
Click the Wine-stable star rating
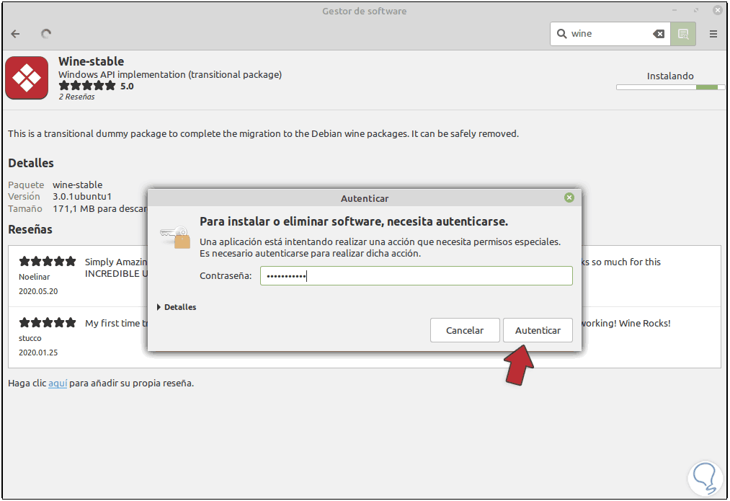click(87, 86)
